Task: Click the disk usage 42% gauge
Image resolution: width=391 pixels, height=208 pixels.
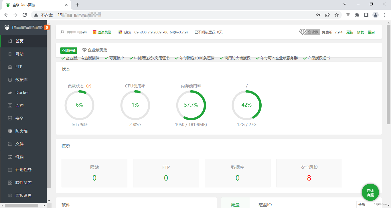Action: pyautogui.click(x=246, y=105)
